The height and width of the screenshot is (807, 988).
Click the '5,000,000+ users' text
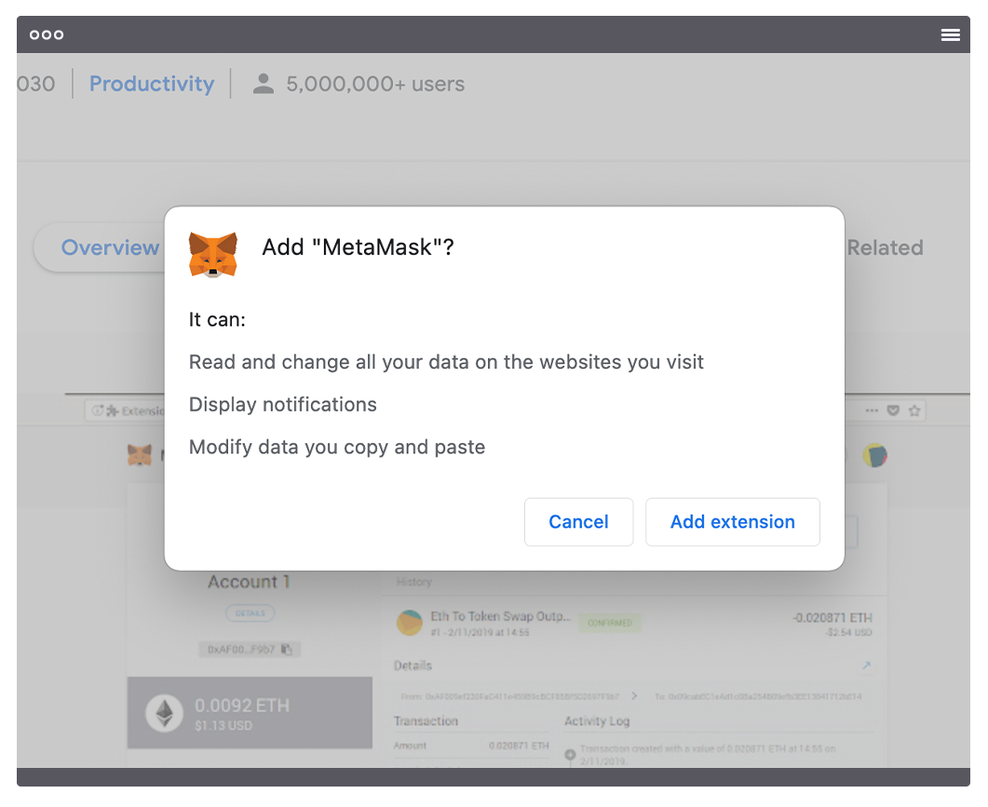pos(375,84)
